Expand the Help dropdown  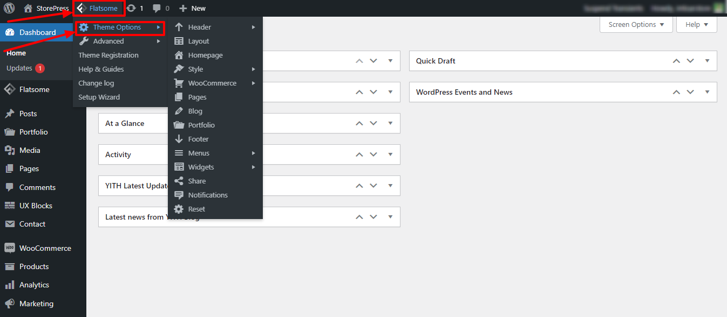(696, 24)
